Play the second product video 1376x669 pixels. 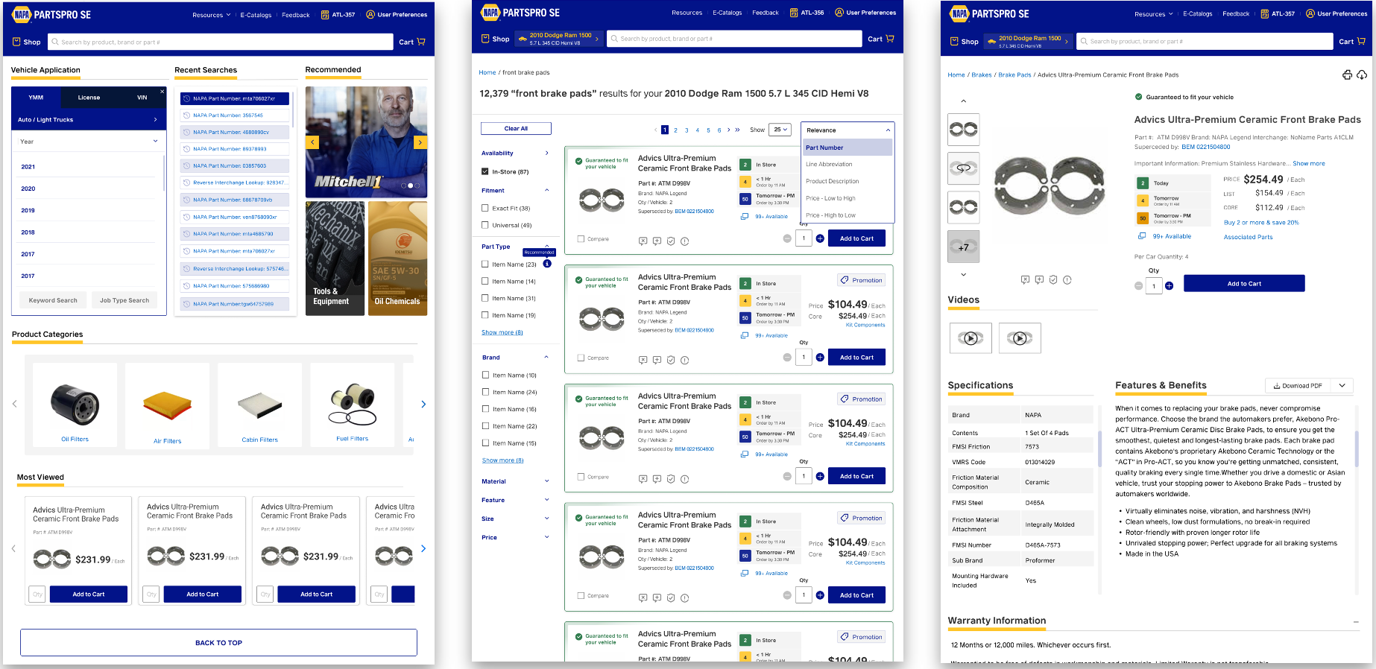coord(1020,338)
